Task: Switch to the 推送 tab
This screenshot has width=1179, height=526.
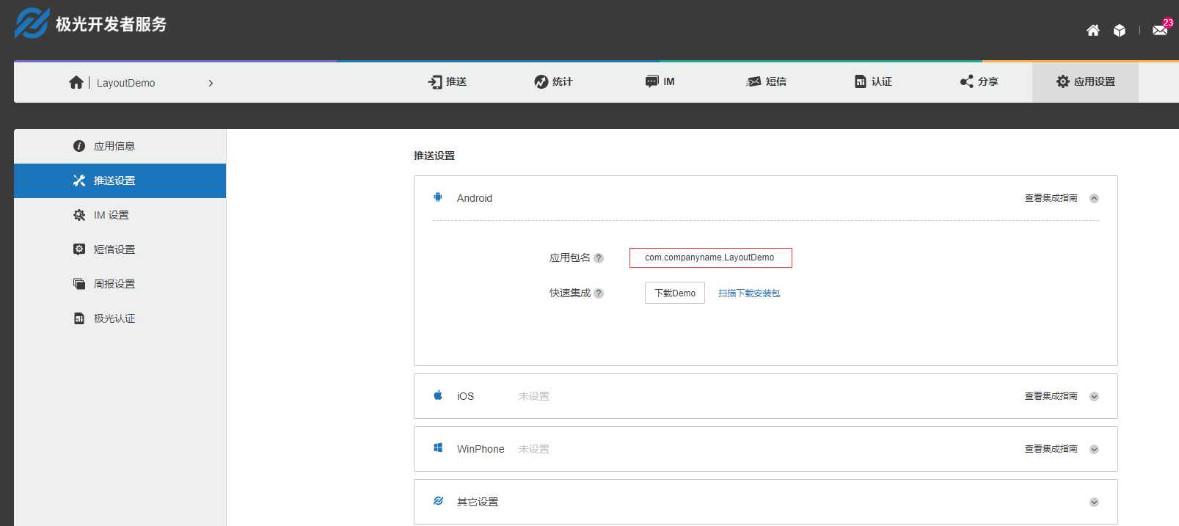Action: point(448,81)
